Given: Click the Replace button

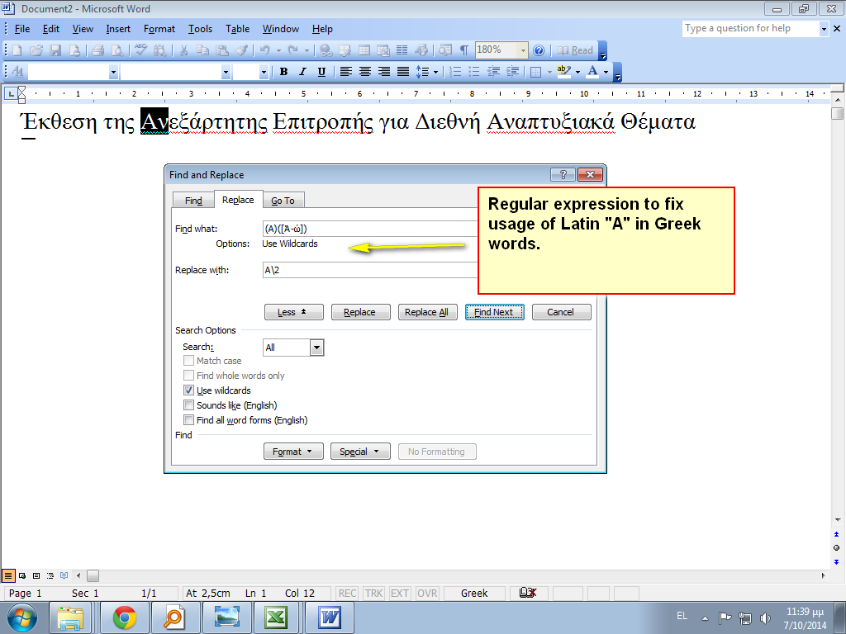Looking at the screenshot, I should pyautogui.click(x=360, y=312).
